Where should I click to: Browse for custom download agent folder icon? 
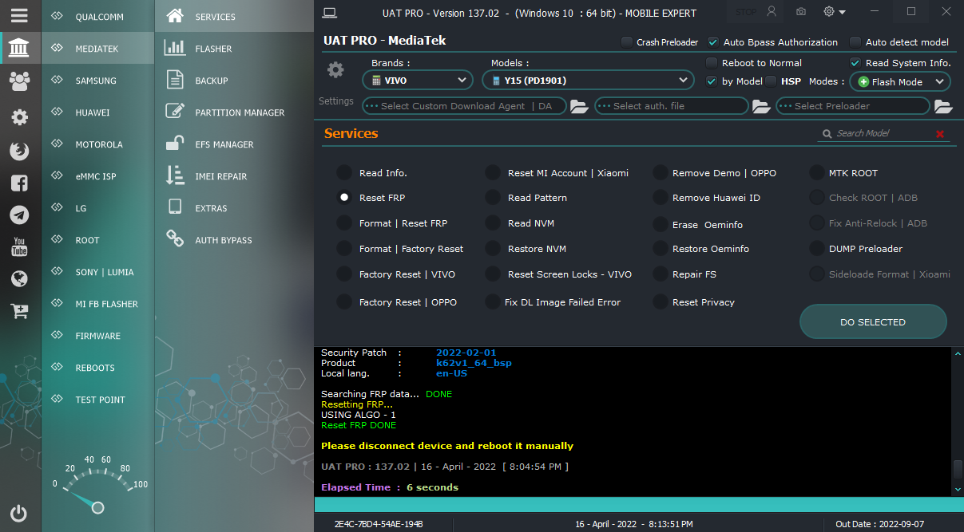(579, 106)
